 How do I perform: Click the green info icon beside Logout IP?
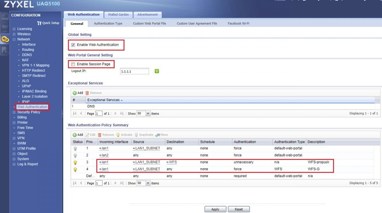pos(157,71)
